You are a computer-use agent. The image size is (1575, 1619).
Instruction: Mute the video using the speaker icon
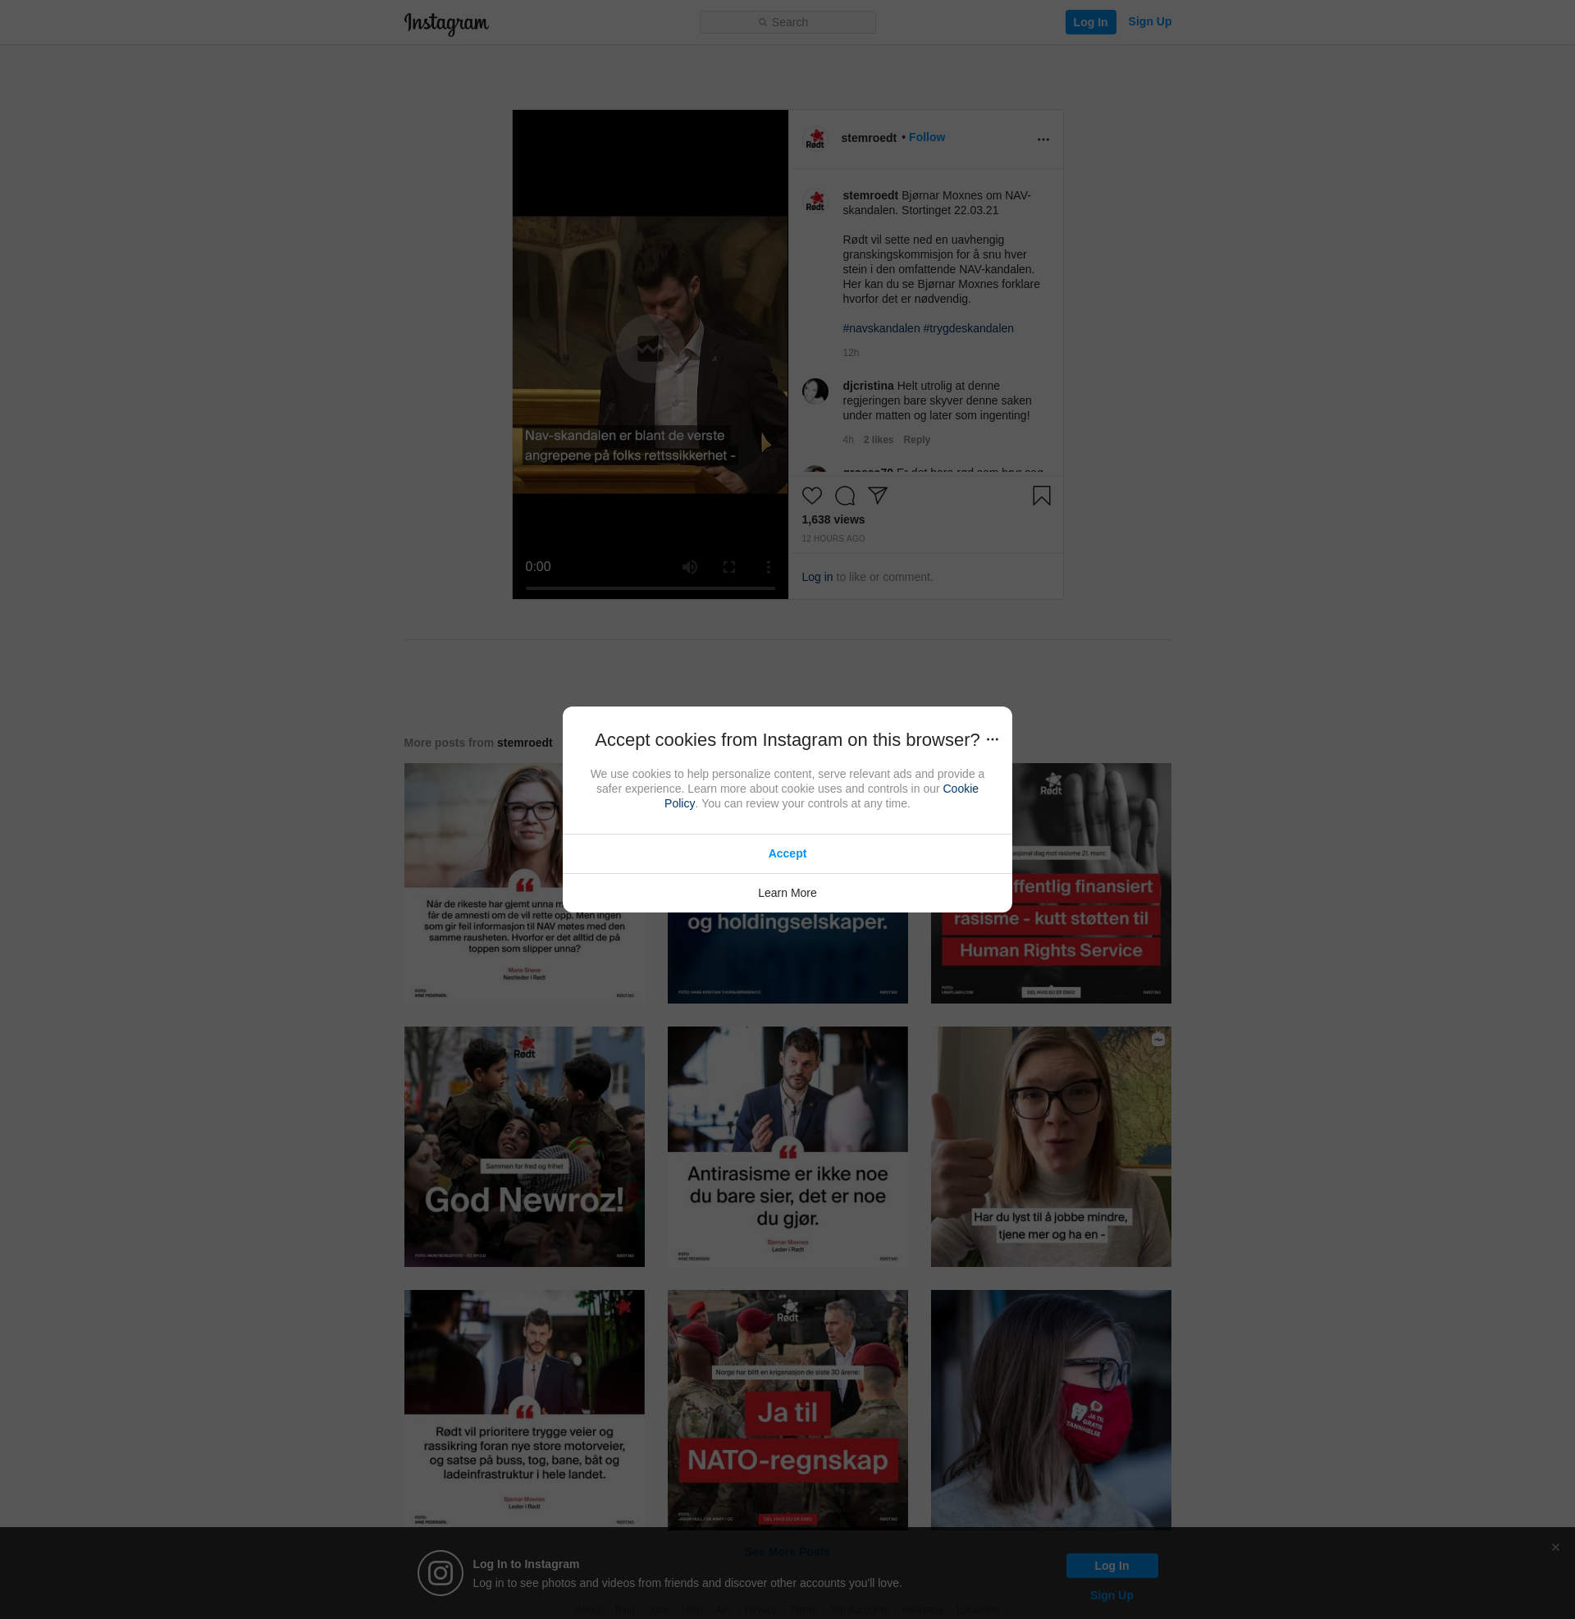(x=689, y=567)
